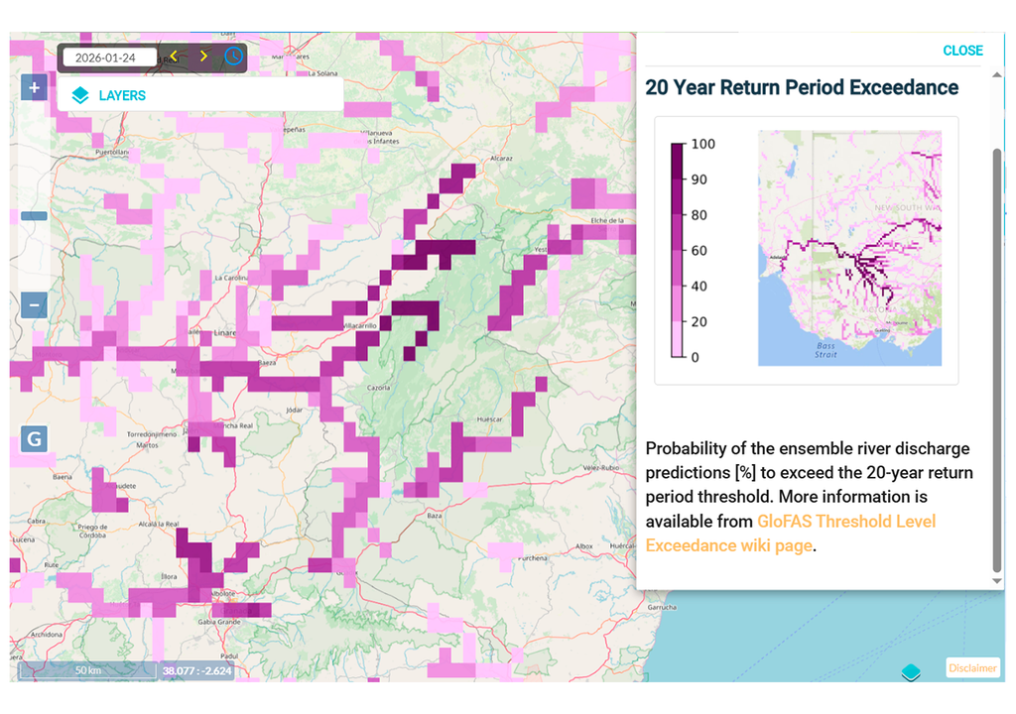The image size is (1016, 714).
Task: Expand the LAYERS panel
Action: pyautogui.click(x=122, y=96)
